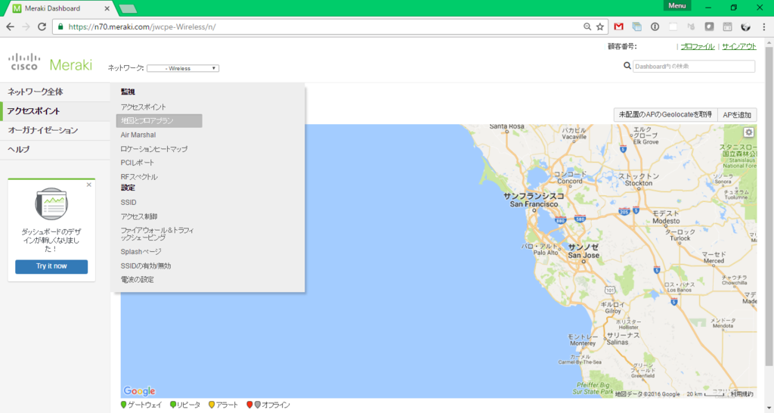Click the Google logo on the map
The image size is (774, 413).
point(139,391)
